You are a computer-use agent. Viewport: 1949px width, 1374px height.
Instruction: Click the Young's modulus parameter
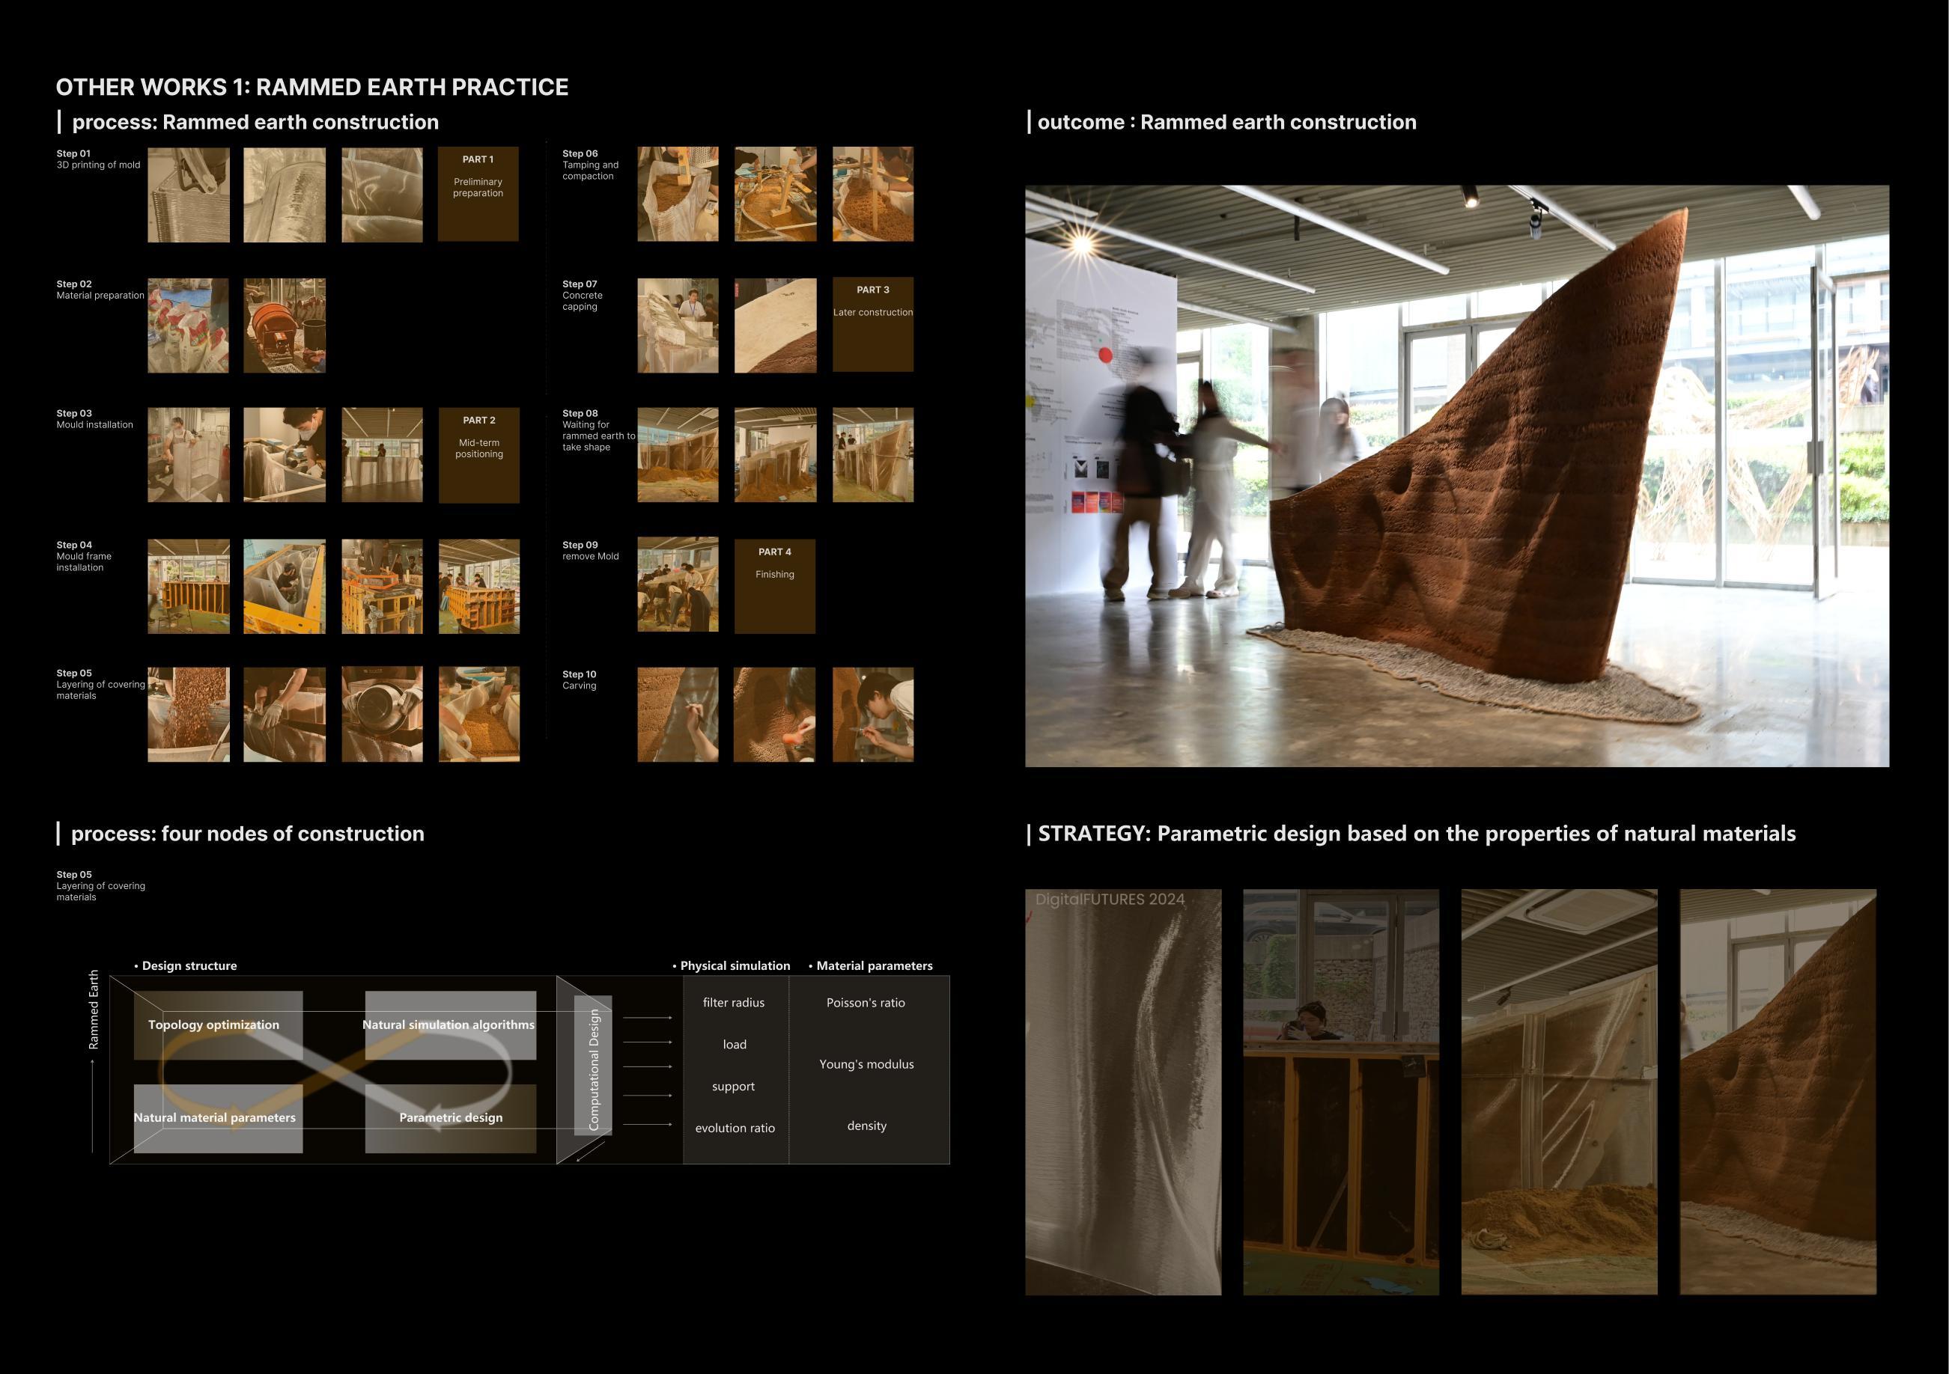pos(866,1064)
